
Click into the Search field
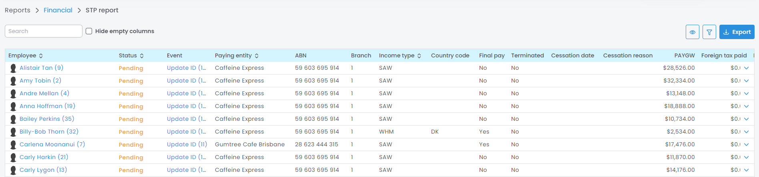tap(43, 31)
